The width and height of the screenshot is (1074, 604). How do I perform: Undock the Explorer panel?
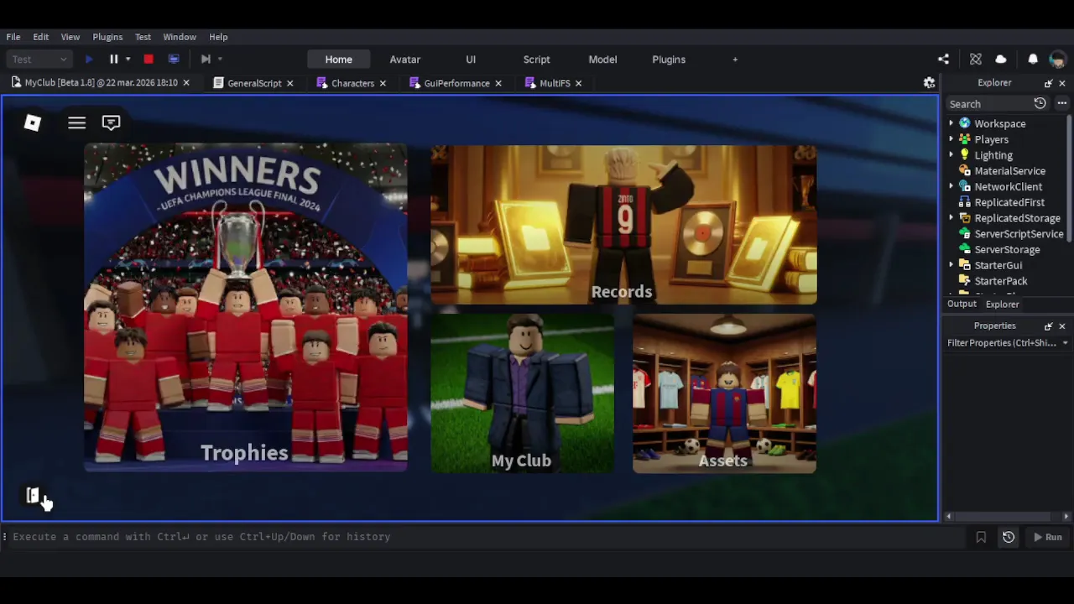point(1048,83)
